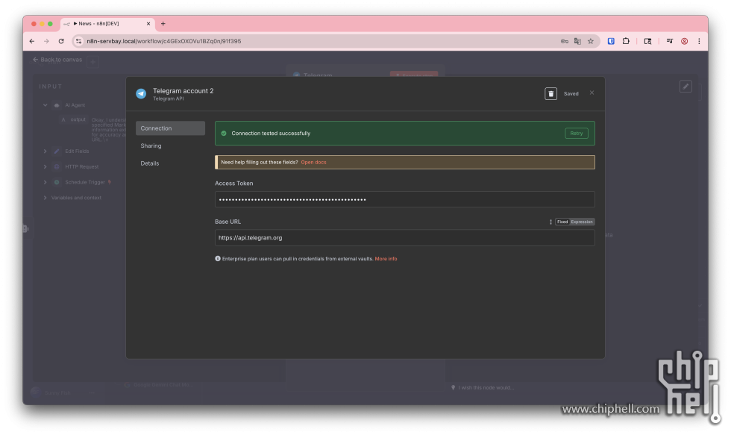The image size is (731, 435).
Task: Click the pencil edit icon behind dialog
Action: pos(685,87)
